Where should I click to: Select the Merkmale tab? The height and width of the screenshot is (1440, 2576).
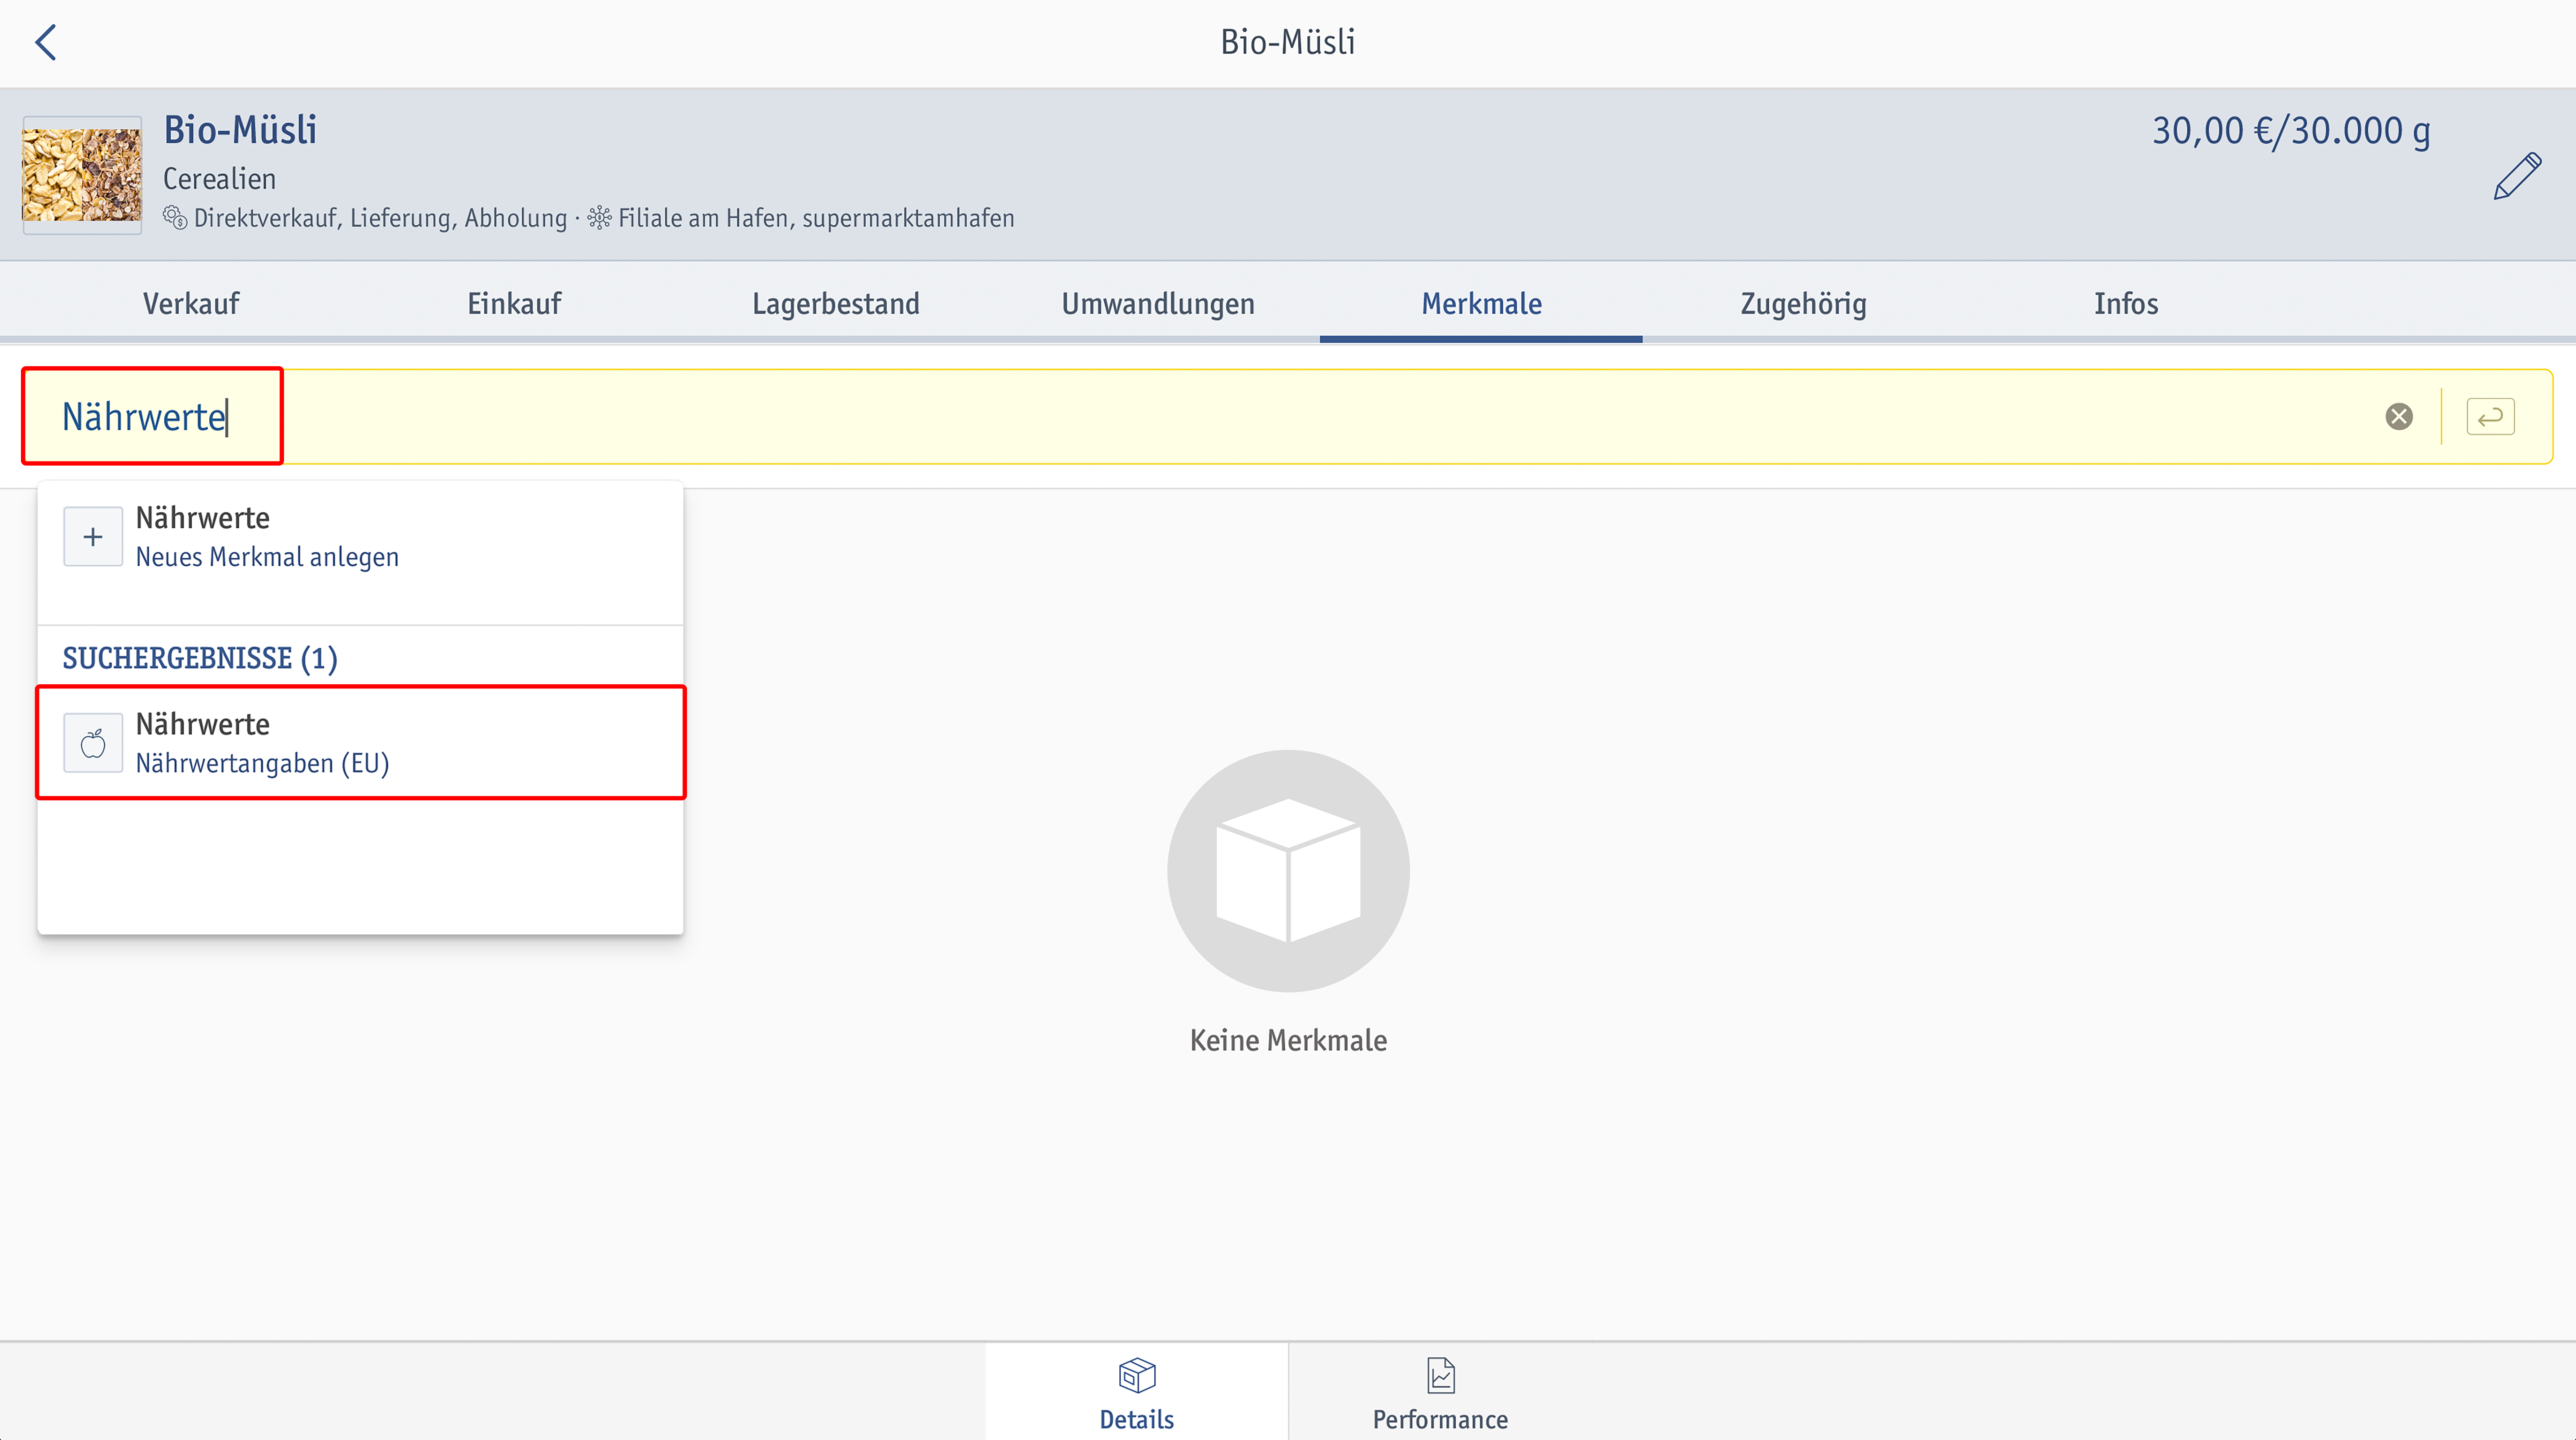(x=1481, y=304)
